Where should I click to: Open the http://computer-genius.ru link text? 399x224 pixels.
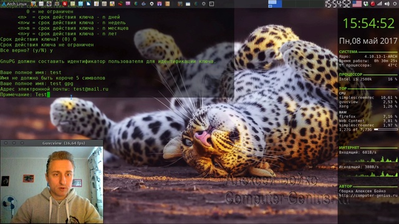tap(368, 195)
